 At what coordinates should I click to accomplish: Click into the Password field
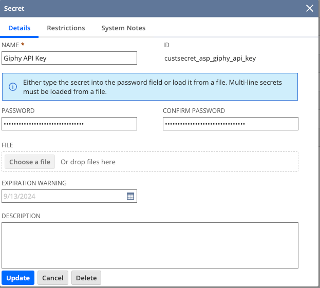tap(69, 124)
